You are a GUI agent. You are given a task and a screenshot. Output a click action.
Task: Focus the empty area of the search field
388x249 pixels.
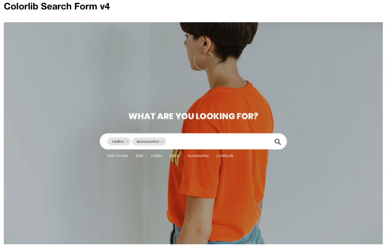click(219, 142)
